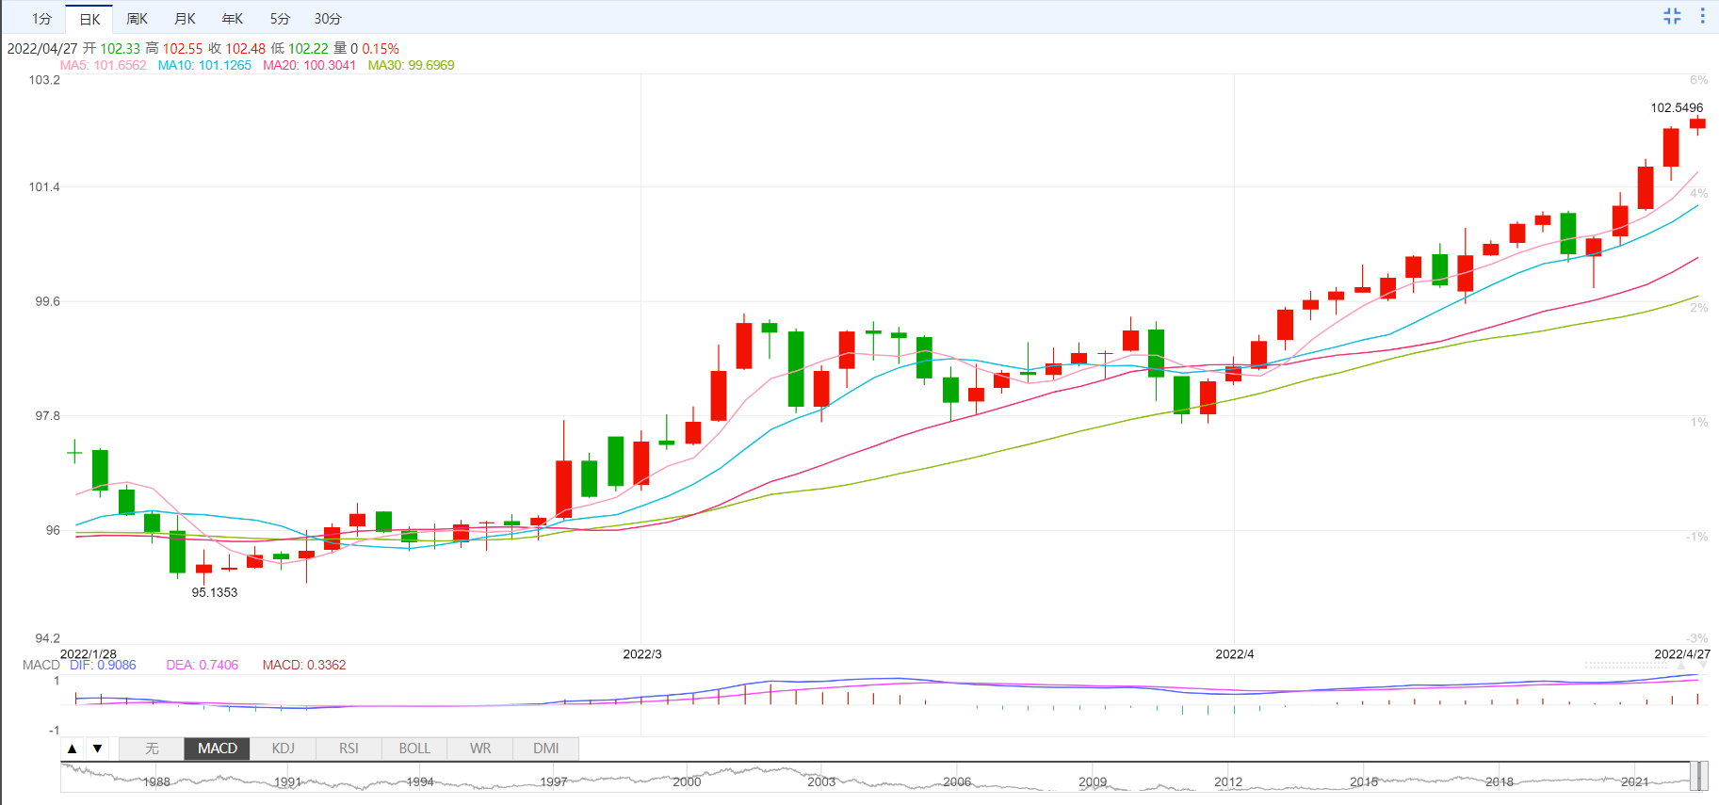Click the MACD: 0.3362 value

tap(304, 665)
